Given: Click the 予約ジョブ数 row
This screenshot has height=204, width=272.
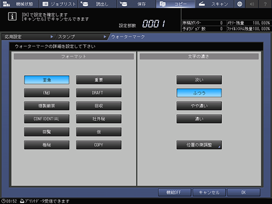Looking at the screenshot, I should click(x=204, y=29).
